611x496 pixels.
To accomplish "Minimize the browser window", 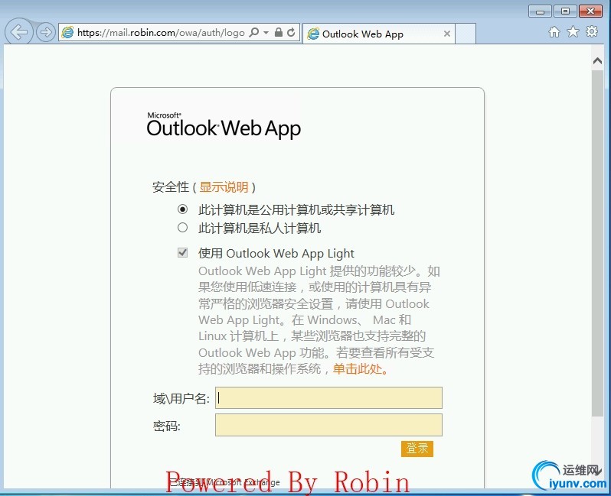I will point(540,11).
